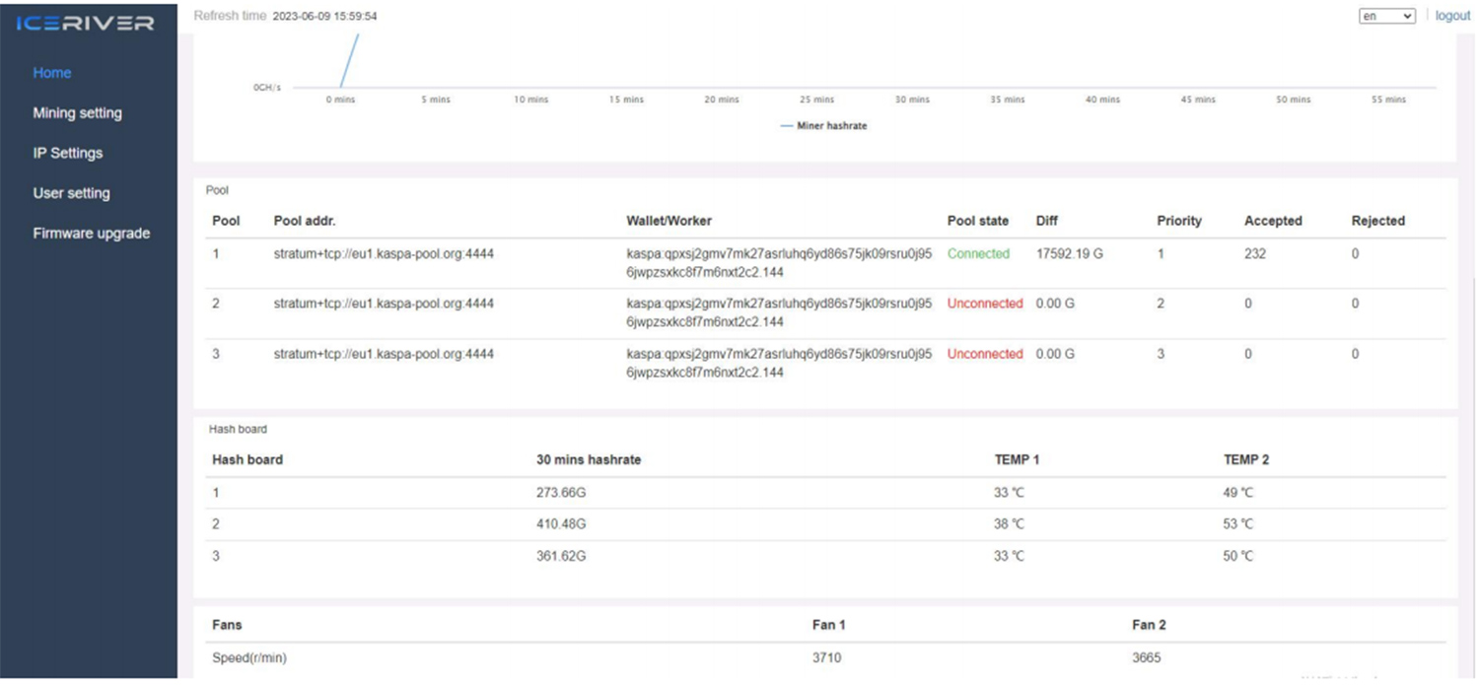This screenshot has width=1479, height=685.
Task: Expand the en language dropdown
Action: [1386, 16]
